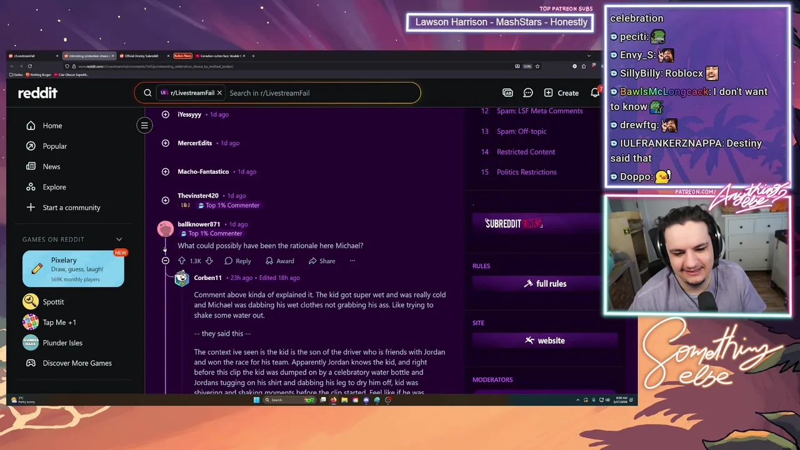Screen dimensions: 800x450
Task: Switch to the Canadian curlers browser tab
Action: (221, 56)
